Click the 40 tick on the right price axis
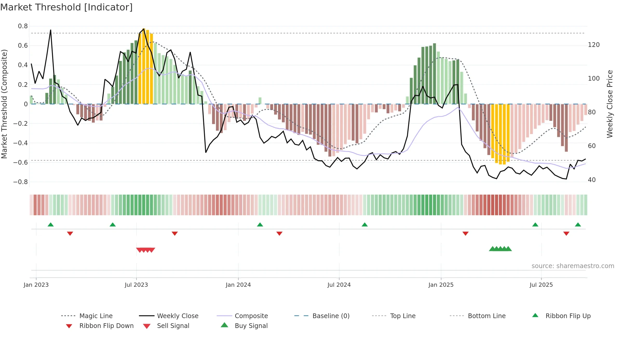This screenshot has height=350, width=623. pyautogui.click(x=592, y=180)
